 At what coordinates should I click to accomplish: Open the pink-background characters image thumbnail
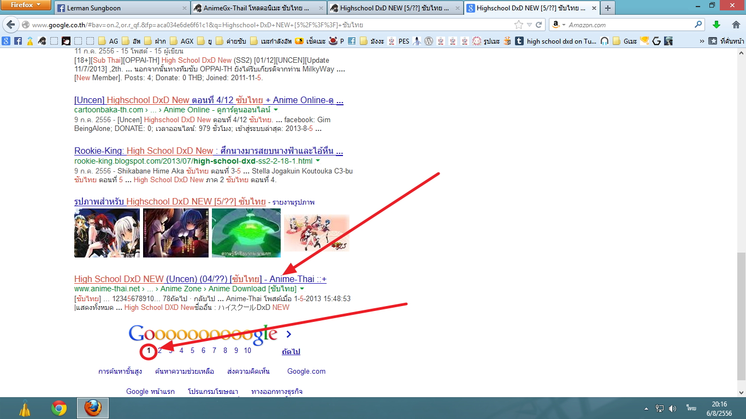coord(317,233)
